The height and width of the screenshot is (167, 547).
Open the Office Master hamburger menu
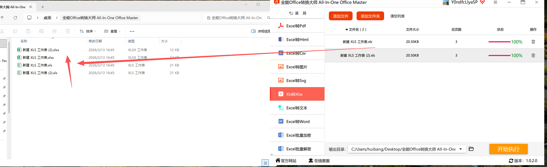[x=495, y=2]
